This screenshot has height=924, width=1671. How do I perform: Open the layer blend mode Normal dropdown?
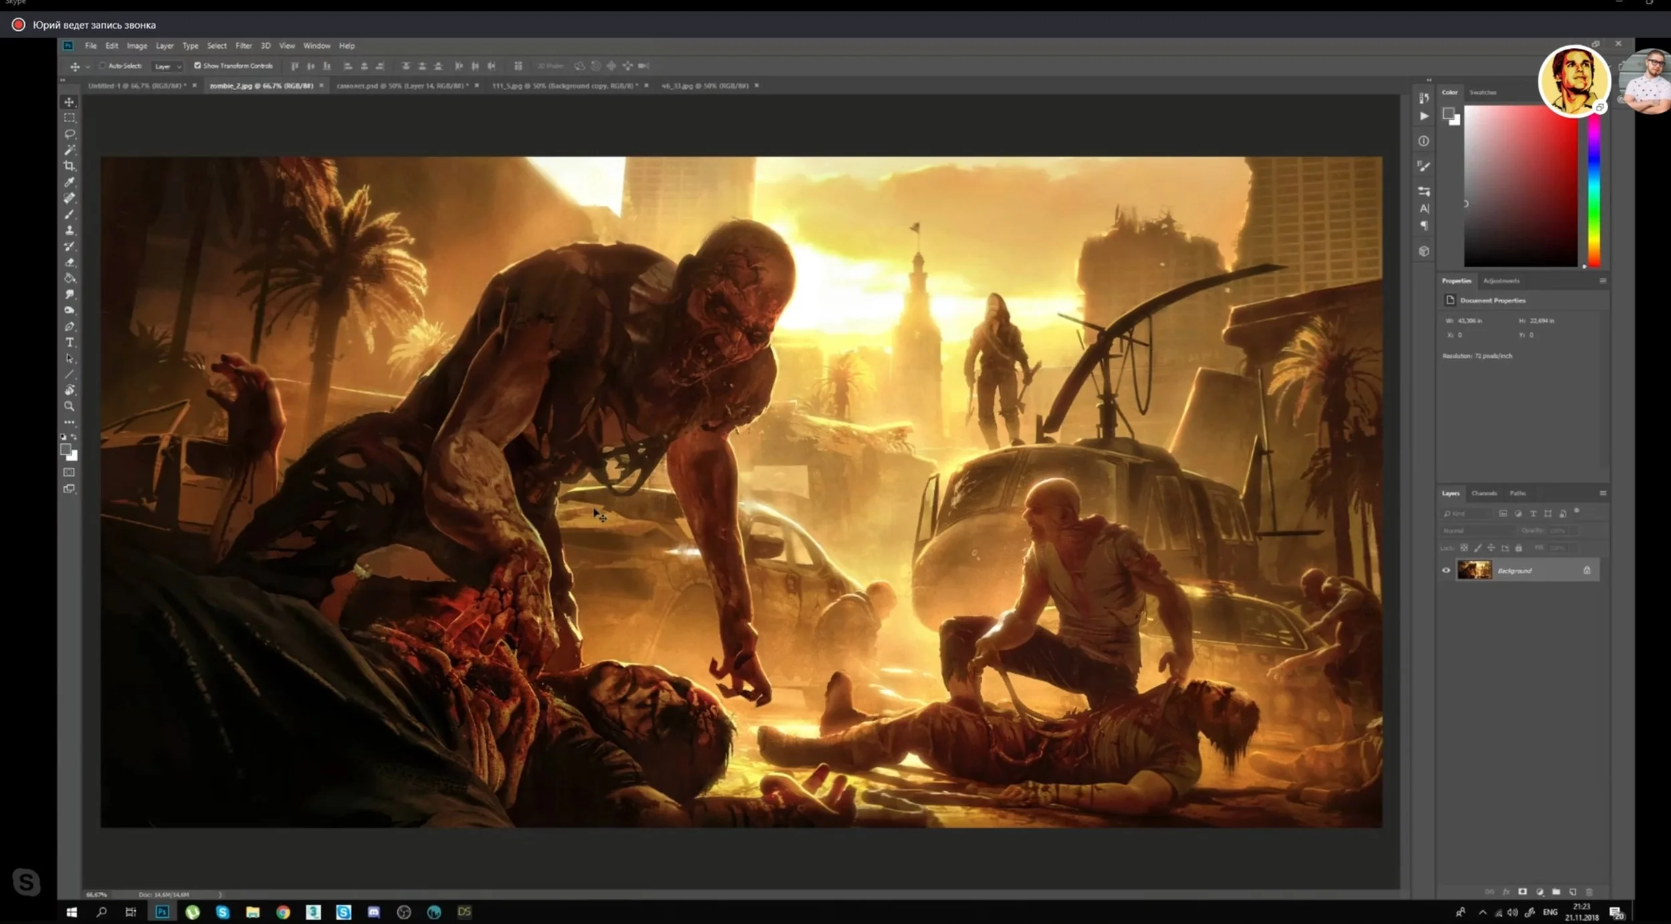[x=1478, y=530]
